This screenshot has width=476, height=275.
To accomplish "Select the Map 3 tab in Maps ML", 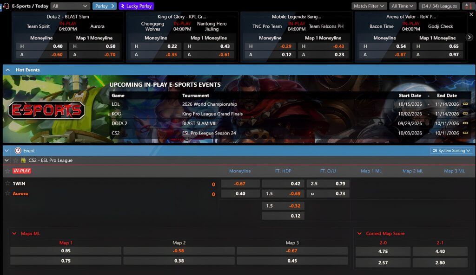I will pyautogui.click(x=292, y=243).
